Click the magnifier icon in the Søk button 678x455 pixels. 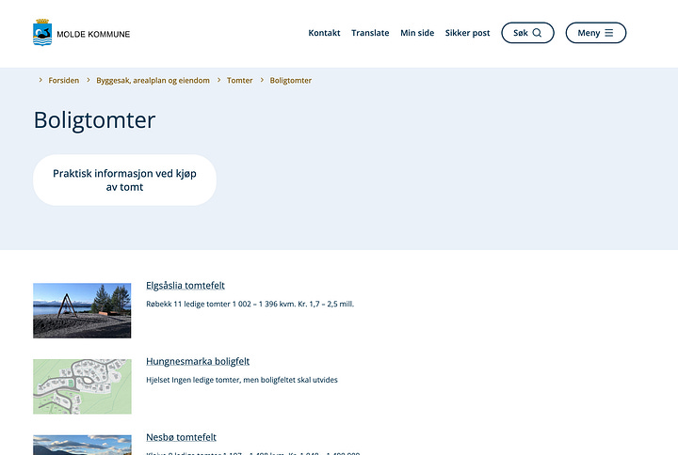pos(537,33)
